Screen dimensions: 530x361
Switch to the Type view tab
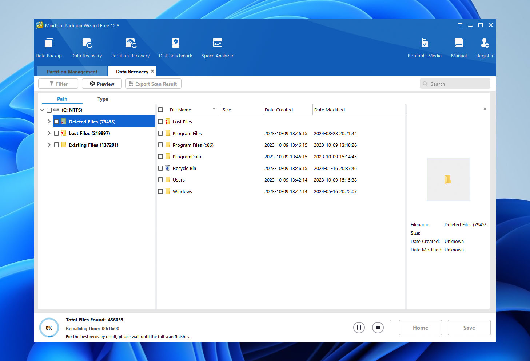(103, 99)
